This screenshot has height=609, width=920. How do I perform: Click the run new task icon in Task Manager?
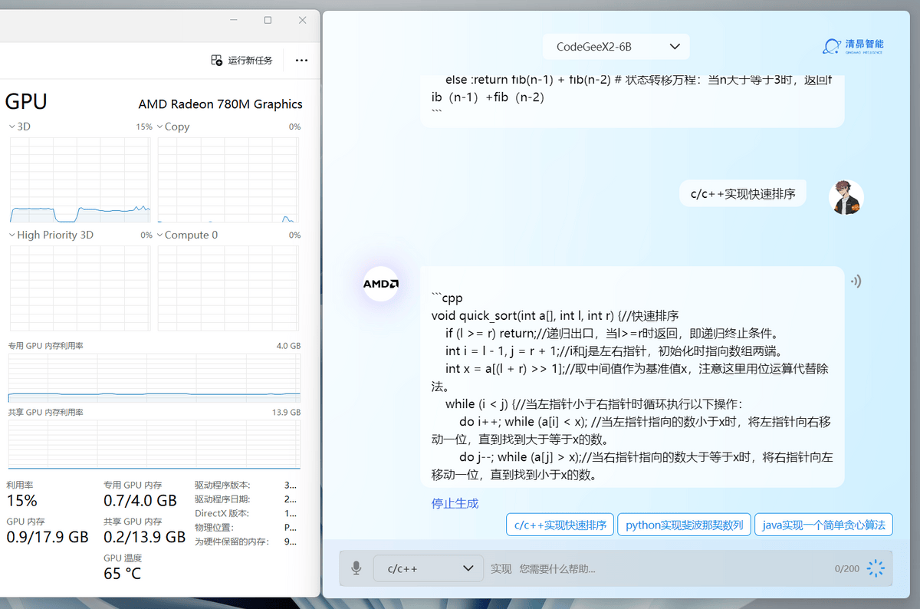(x=217, y=61)
